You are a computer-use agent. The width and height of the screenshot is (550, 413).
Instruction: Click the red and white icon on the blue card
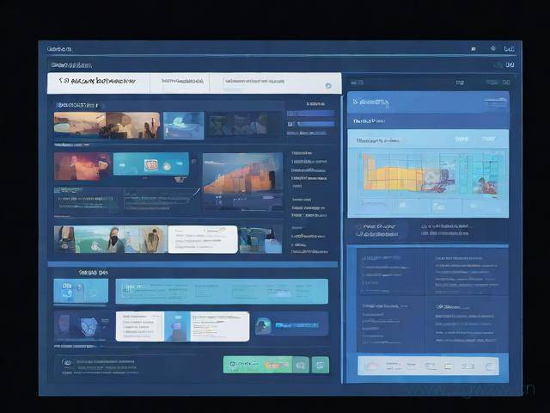[x=151, y=163]
